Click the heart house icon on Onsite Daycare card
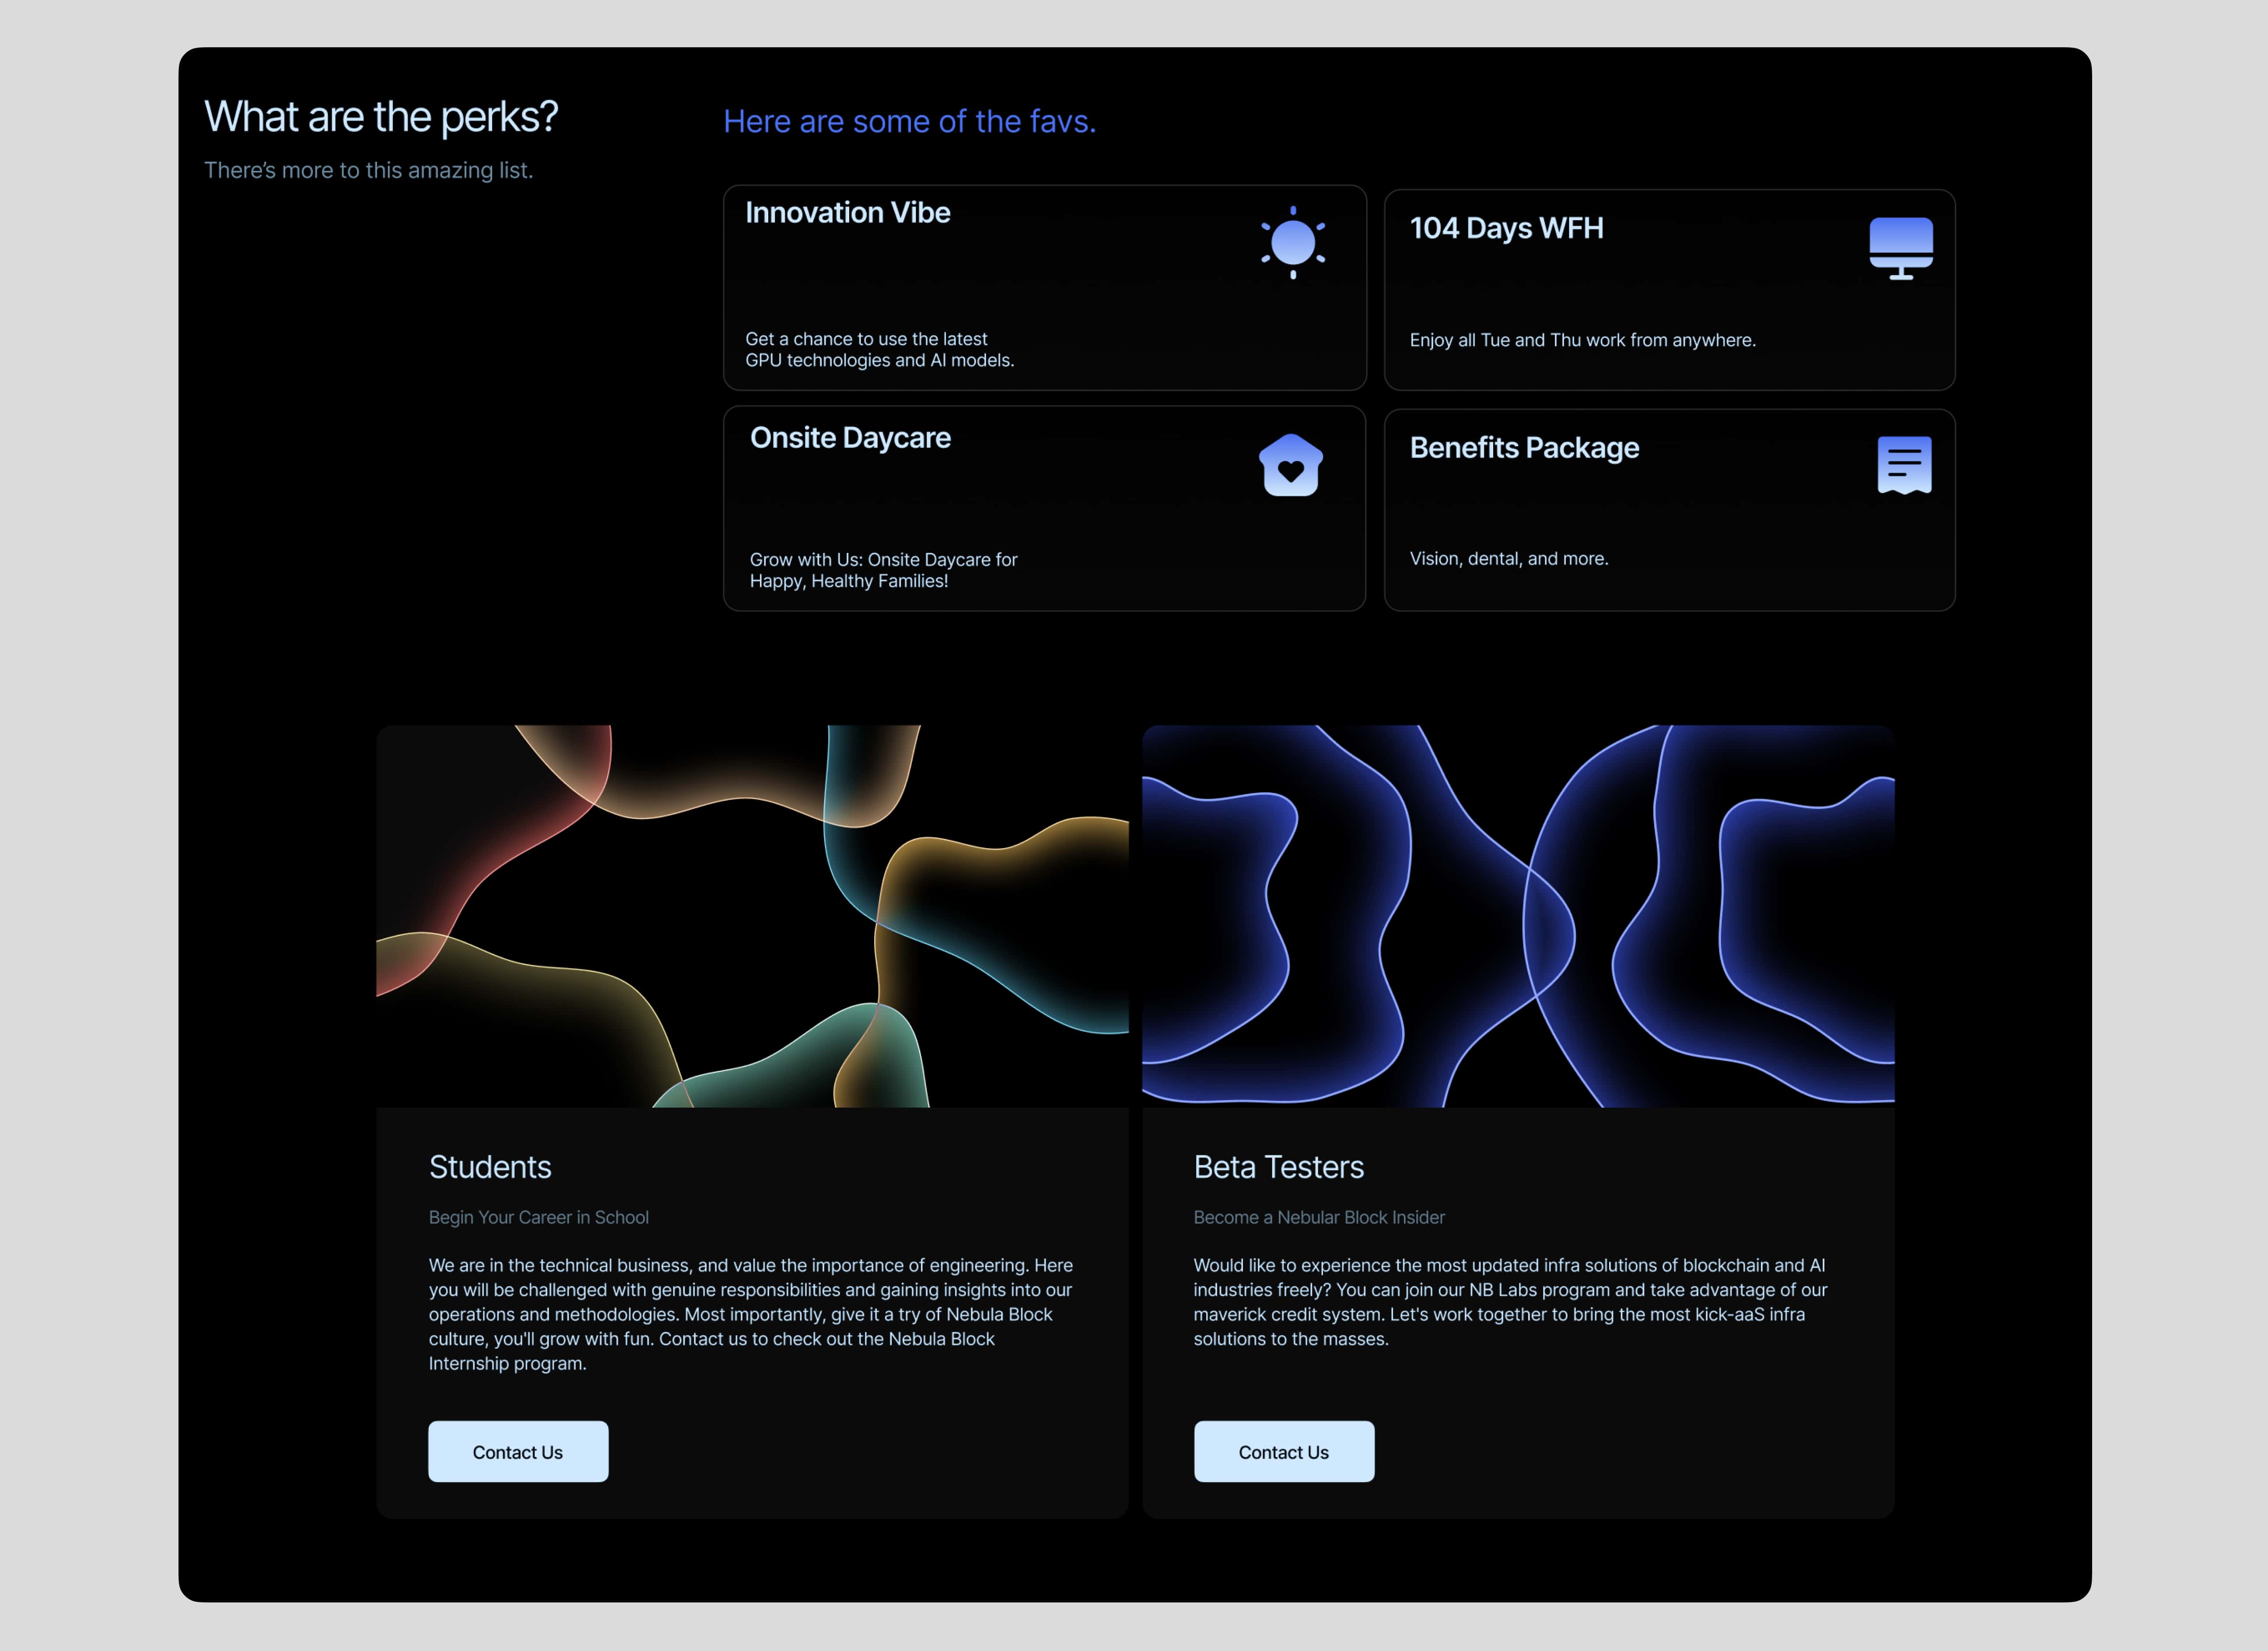The height and width of the screenshot is (1651, 2268). click(1291, 465)
